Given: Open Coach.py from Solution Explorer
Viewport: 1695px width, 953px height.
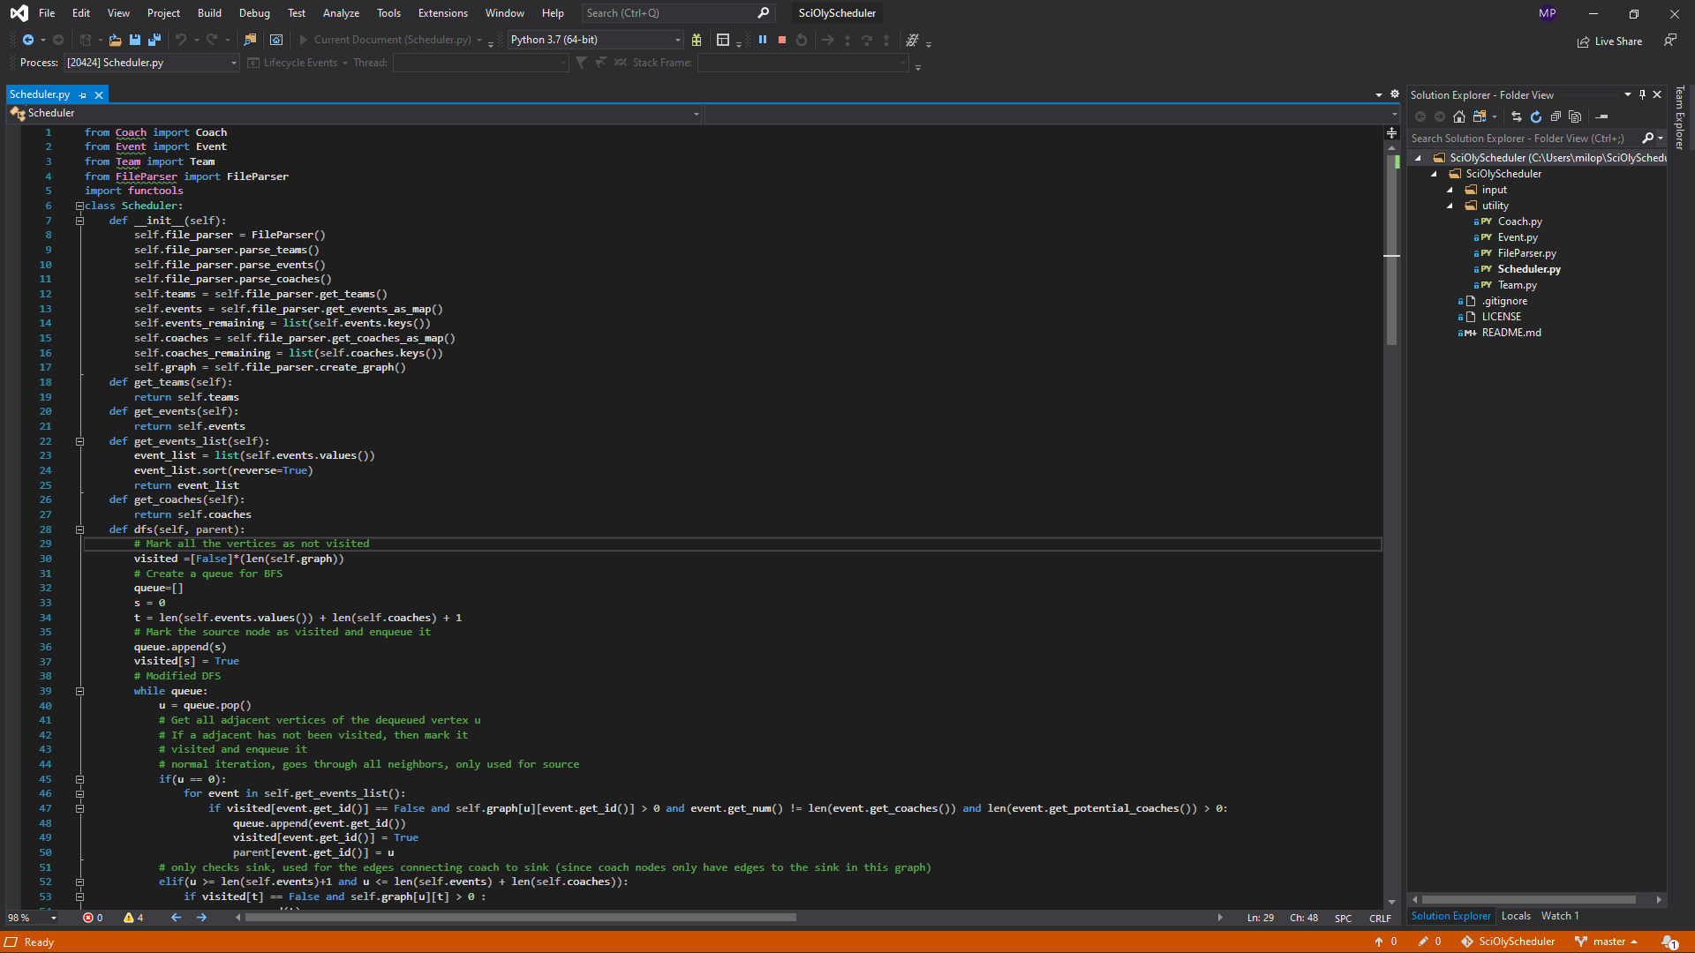Looking at the screenshot, I should (x=1519, y=221).
